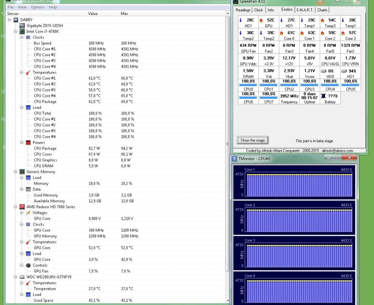Collapse the CPU Load group
The image size is (374, 305).
[x=21, y=107]
